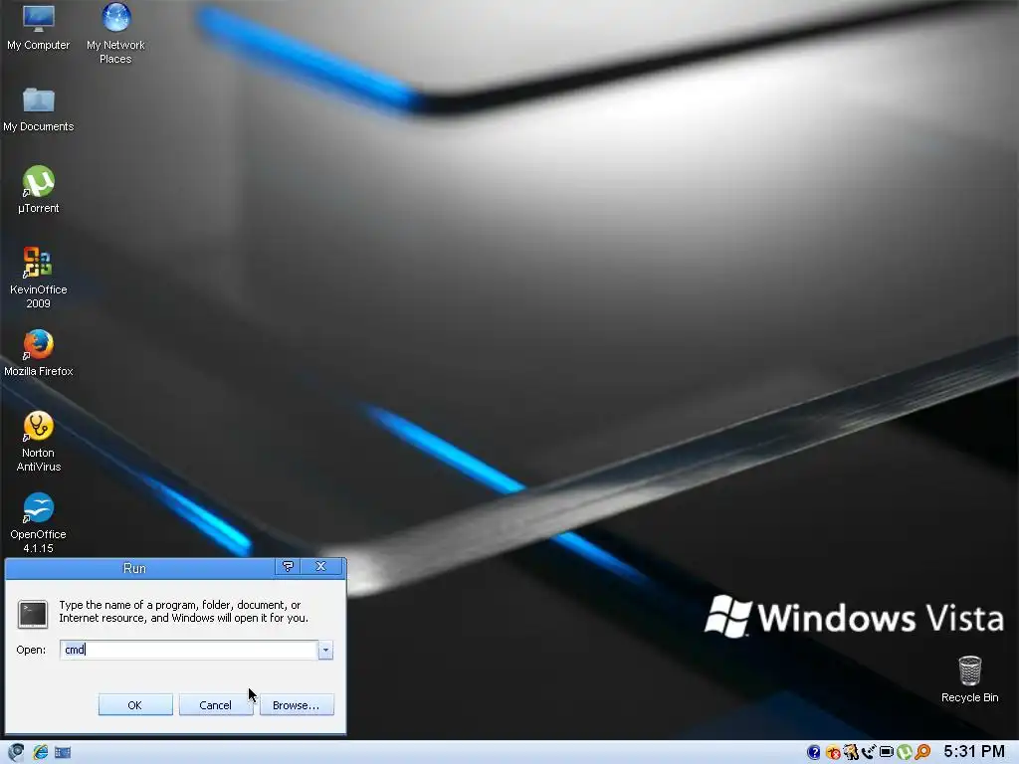Viewport: 1019px width, 764px height.
Task: Click the 5:31 PM taskbar clock
Action: tap(974, 752)
